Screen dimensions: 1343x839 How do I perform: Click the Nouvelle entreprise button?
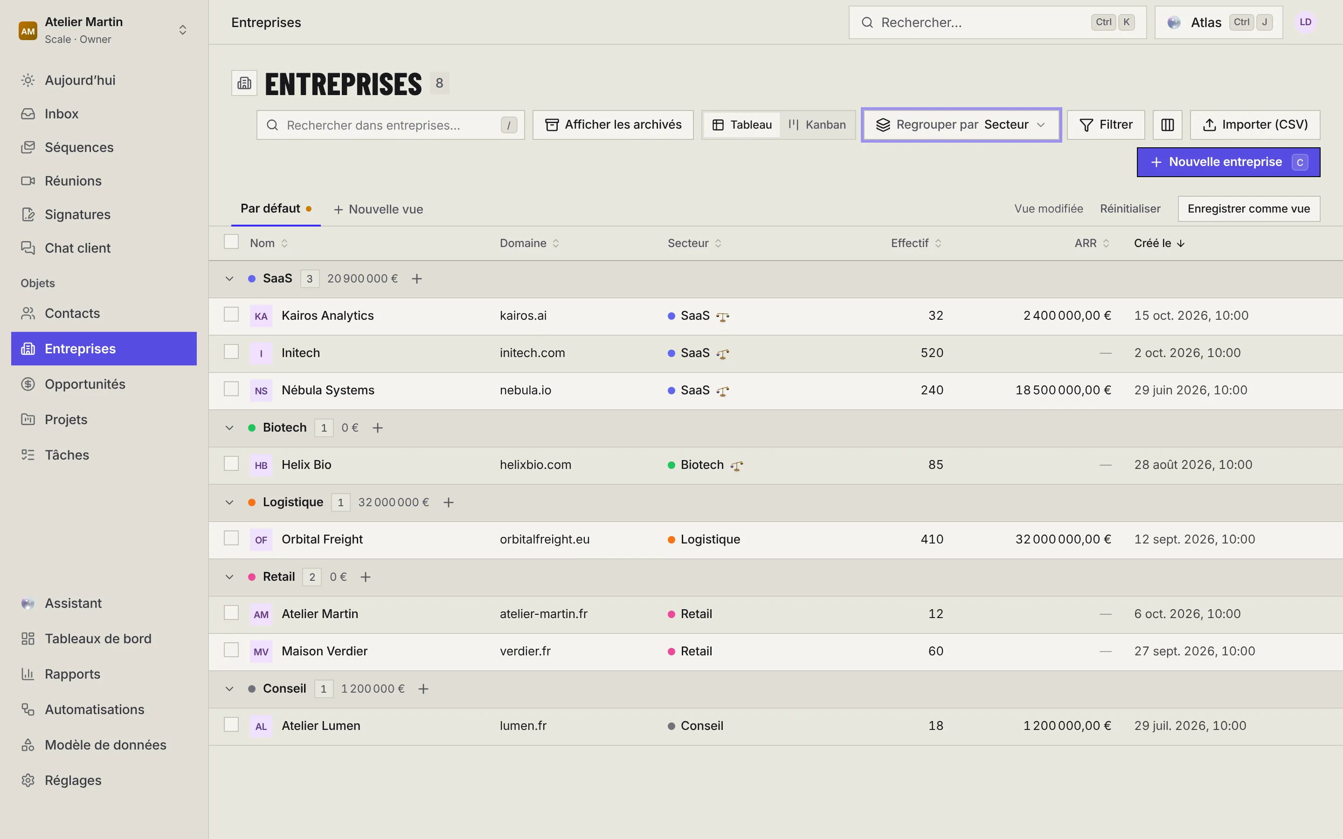pos(1228,162)
